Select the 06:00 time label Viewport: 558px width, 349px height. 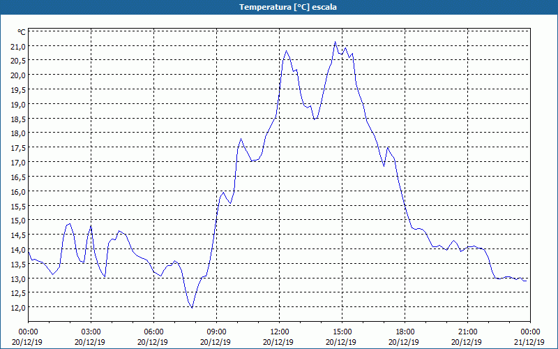[x=153, y=332]
